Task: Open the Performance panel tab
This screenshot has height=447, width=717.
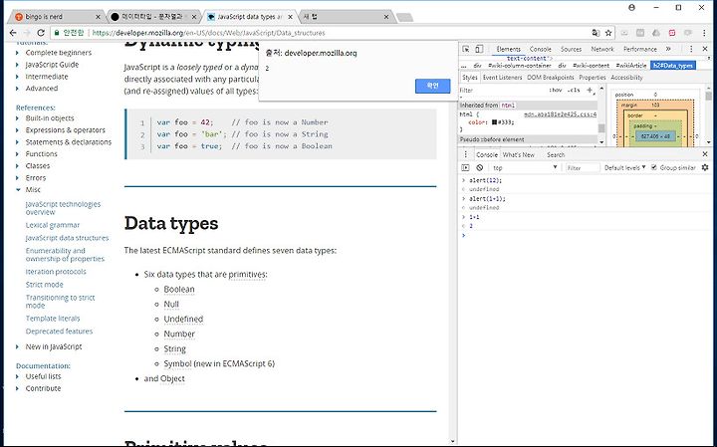Action: coord(639,49)
